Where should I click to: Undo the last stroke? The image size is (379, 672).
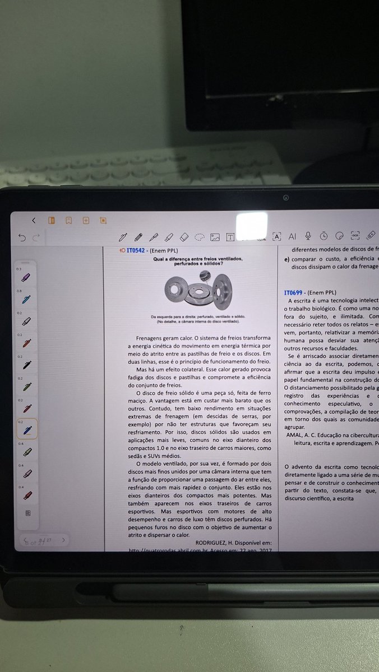pos(22,237)
